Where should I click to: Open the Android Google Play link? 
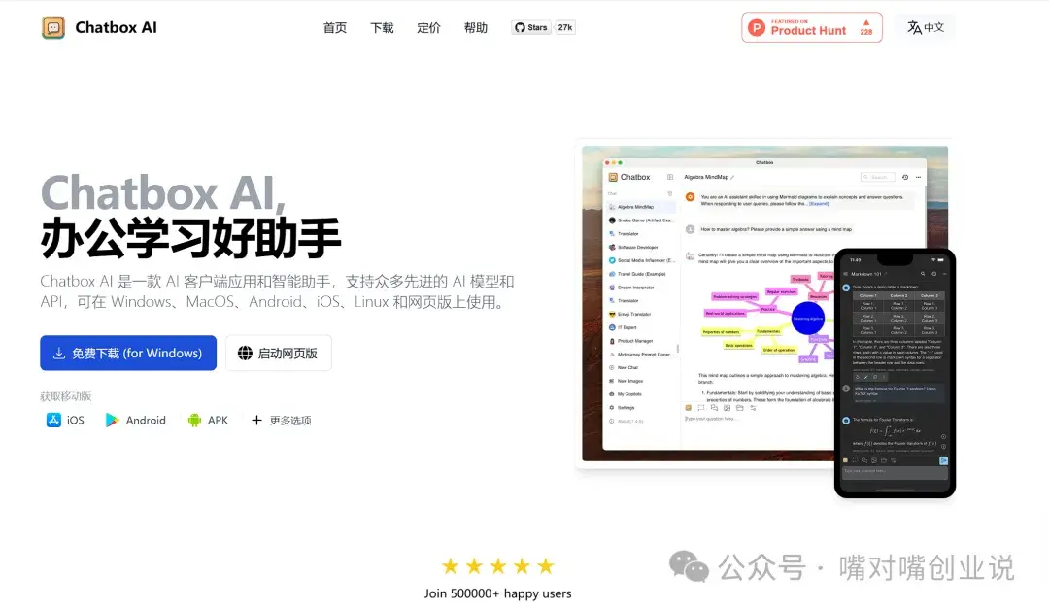tap(136, 420)
